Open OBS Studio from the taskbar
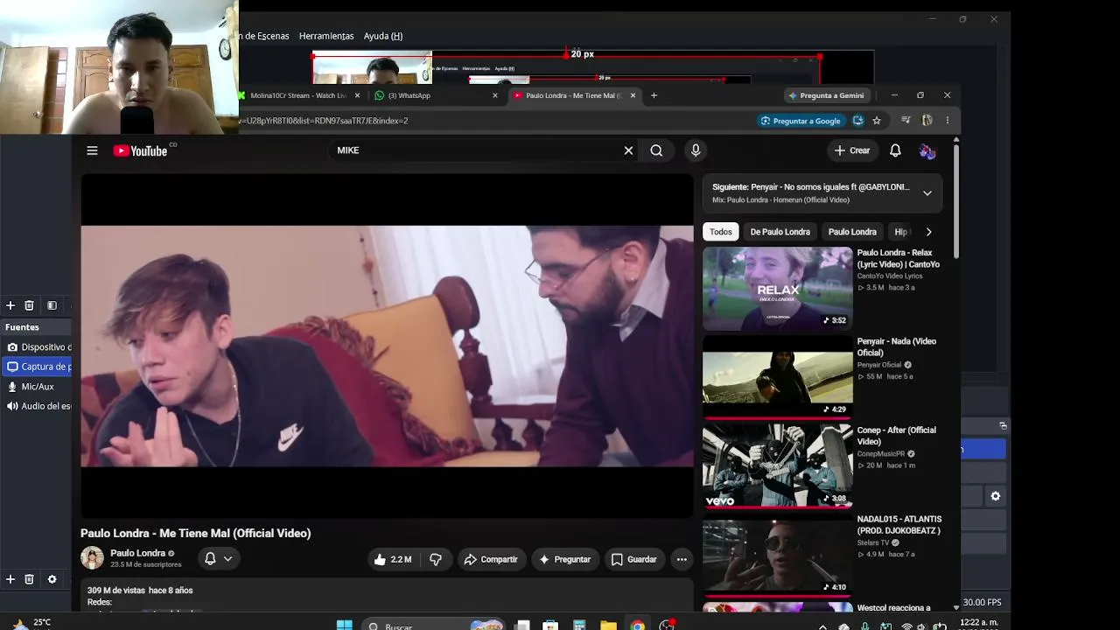This screenshot has width=1120, height=630. click(x=667, y=625)
